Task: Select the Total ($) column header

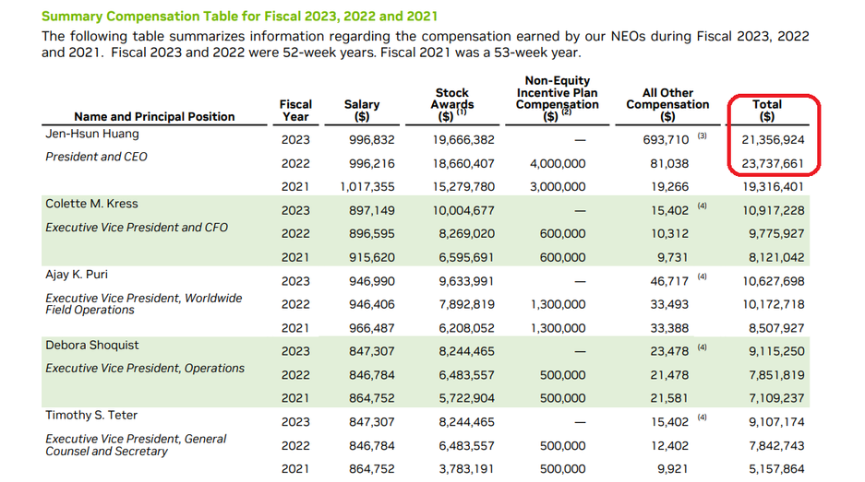Action: coord(766,111)
